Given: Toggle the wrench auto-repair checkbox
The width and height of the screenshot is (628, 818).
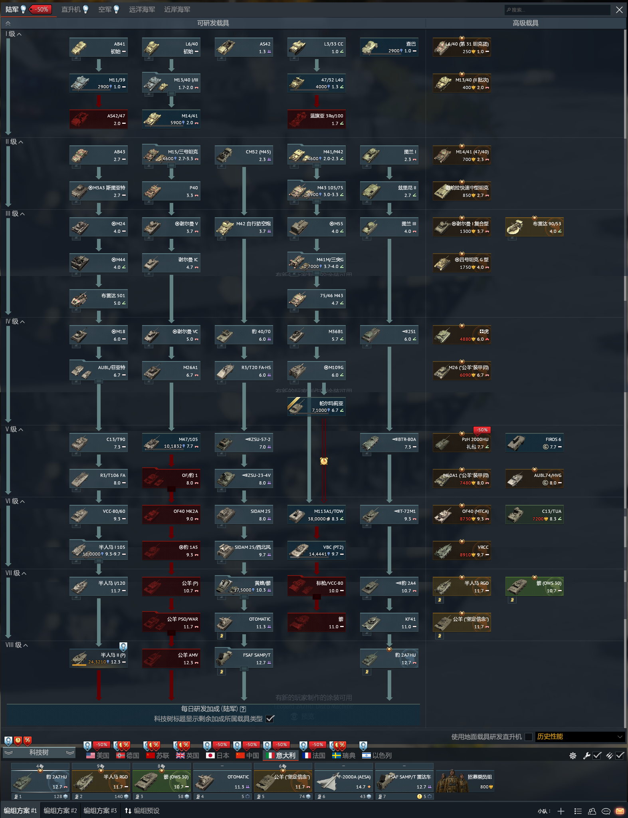Looking at the screenshot, I should click(x=597, y=756).
